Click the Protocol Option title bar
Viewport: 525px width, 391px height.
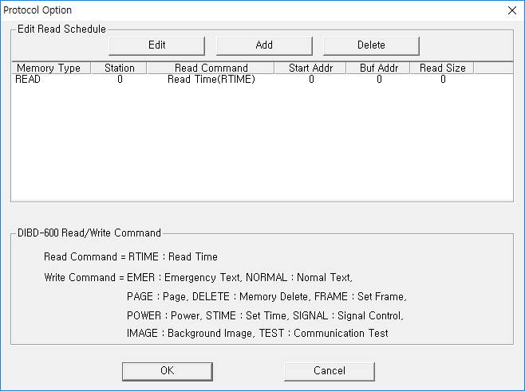pos(239,10)
